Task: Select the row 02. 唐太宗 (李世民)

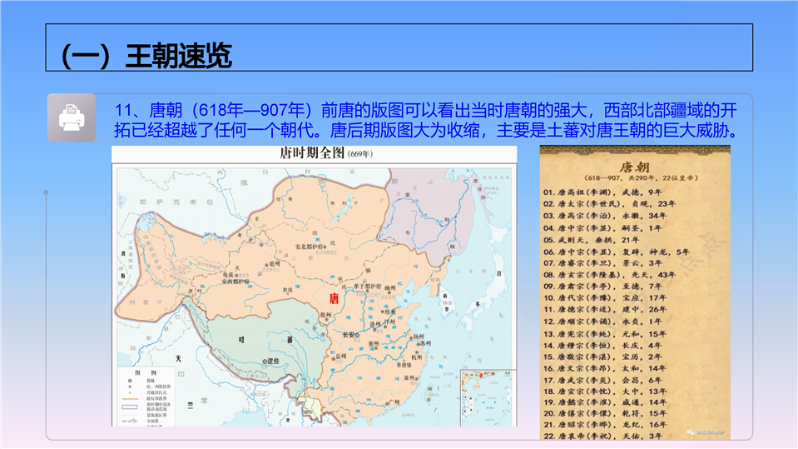Action: click(x=609, y=203)
